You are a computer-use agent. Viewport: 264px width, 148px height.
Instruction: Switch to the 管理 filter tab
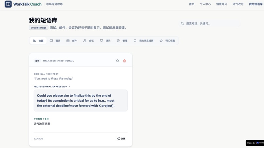click(x=122, y=41)
